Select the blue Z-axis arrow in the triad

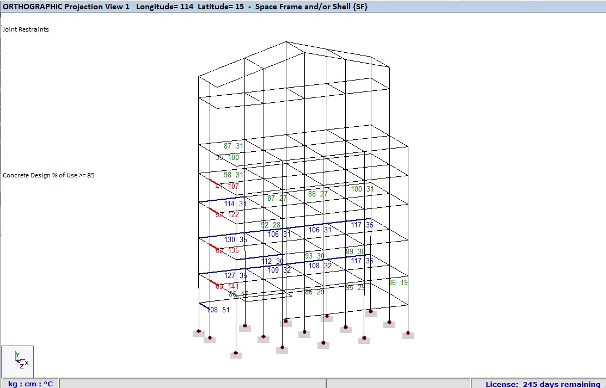tap(19, 362)
